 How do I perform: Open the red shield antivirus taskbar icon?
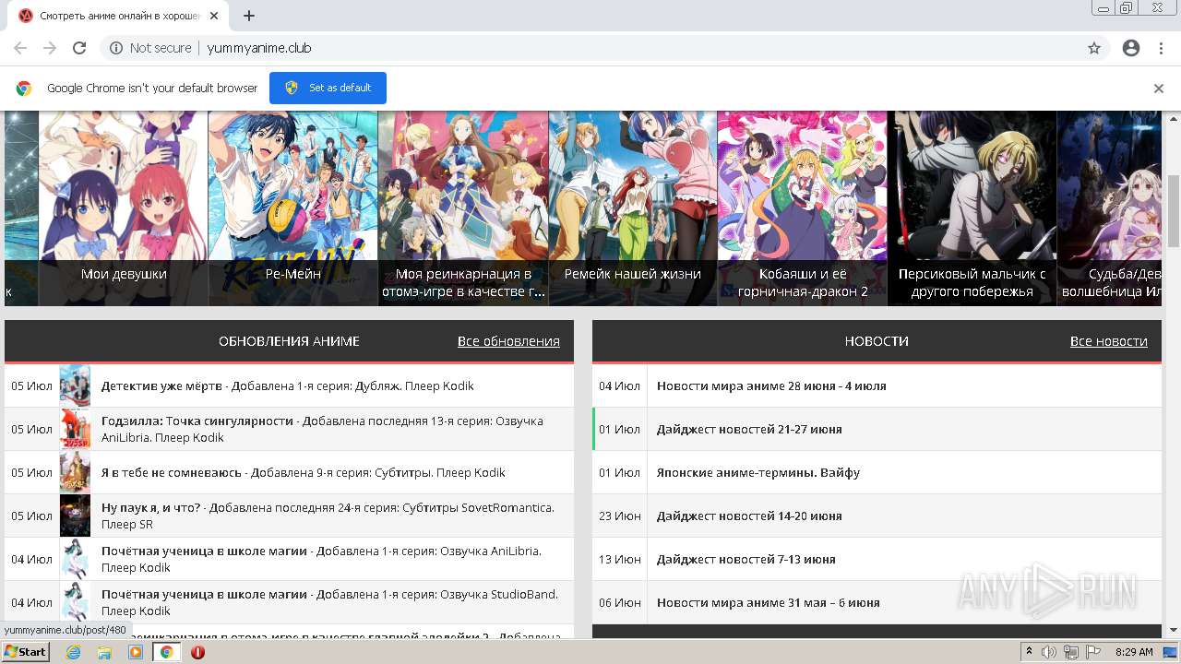coord(197,652)
